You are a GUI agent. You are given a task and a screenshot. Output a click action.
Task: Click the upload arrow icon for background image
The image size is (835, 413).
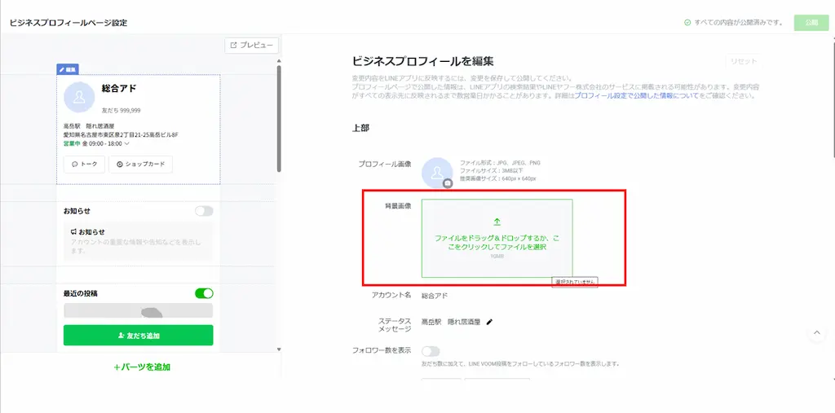tap(497, 222)
